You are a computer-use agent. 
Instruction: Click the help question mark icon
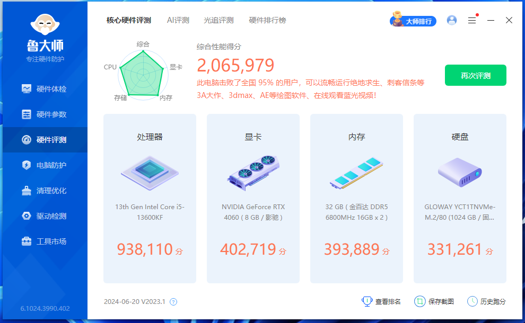coord(173,302)
